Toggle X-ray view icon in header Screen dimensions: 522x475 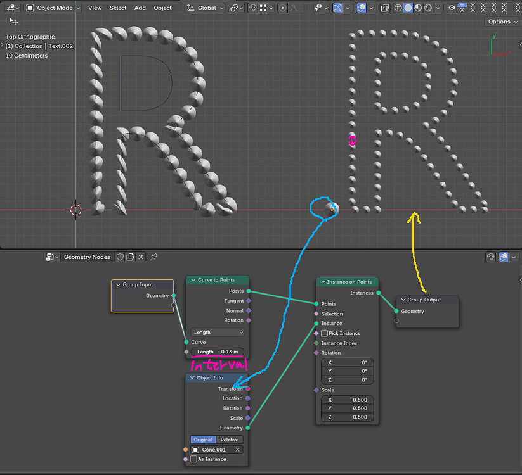pos(384,8)
